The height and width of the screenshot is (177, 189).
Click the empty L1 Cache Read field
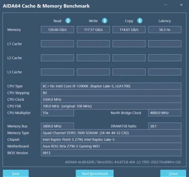[58, 44]
